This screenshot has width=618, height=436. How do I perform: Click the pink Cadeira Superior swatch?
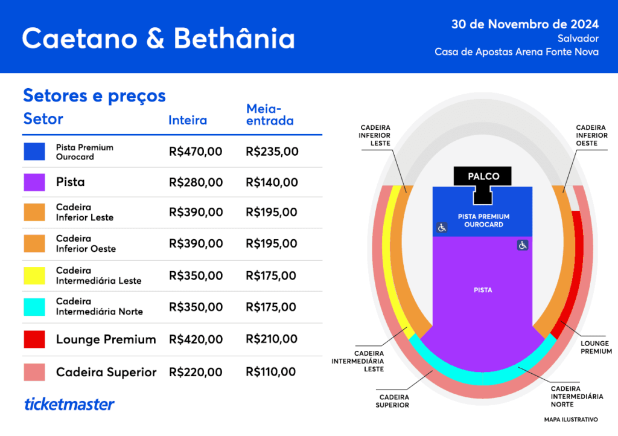[x=34, y=372]
